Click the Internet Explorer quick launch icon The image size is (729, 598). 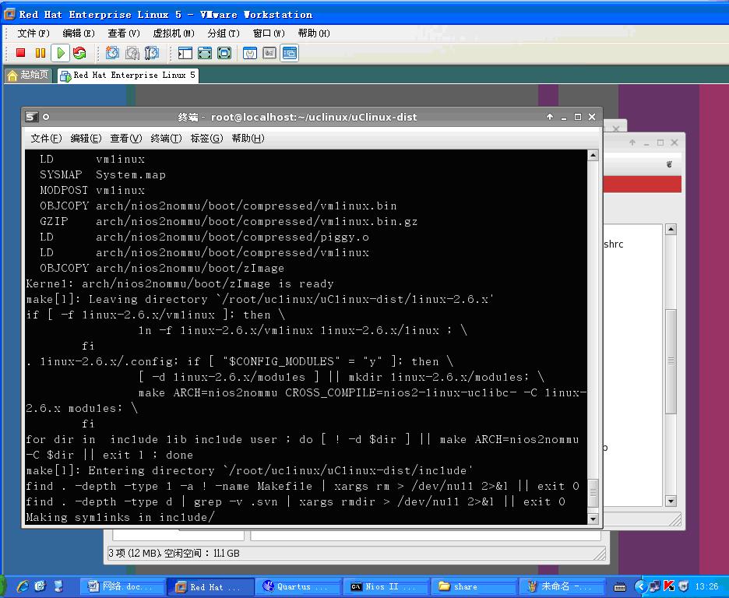pyautogui.click(x=22, y=586)
